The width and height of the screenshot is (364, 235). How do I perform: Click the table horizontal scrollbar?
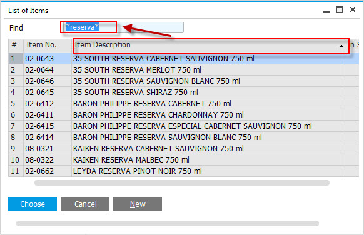point(182,182)
